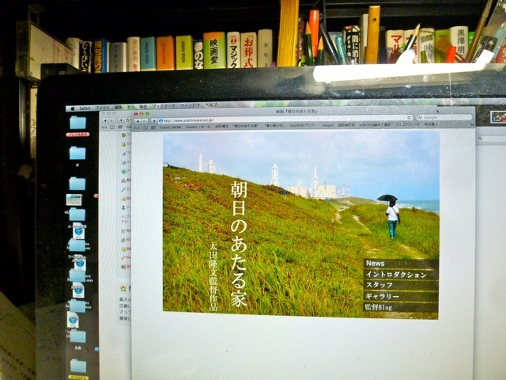The height and width of the screenshot is (380, 506).
Task: Select the landscape image thumbnail on the desktop
Action: tap(74, 199)
